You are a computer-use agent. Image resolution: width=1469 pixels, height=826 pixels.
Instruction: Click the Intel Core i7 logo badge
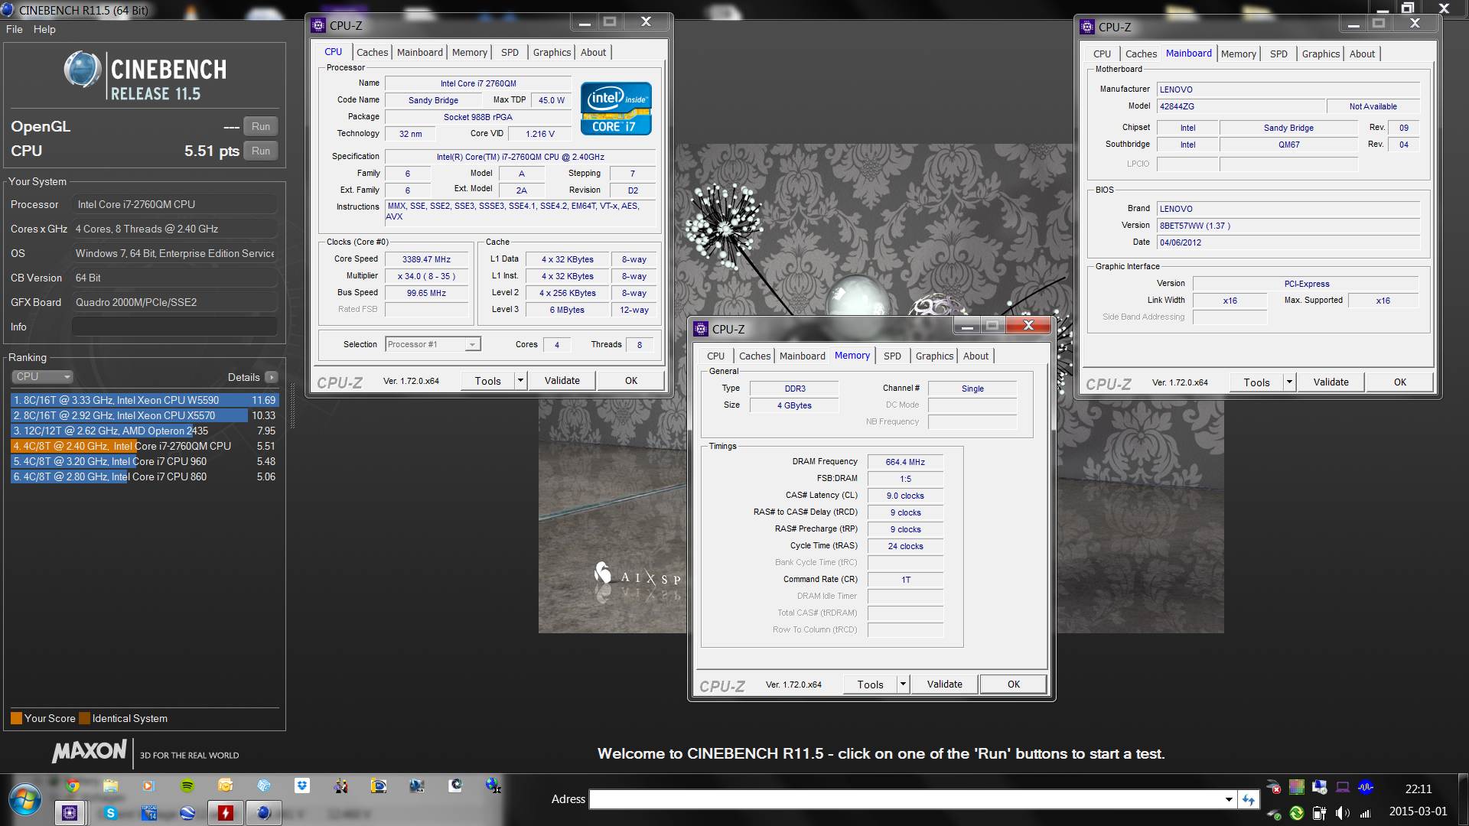click(616, 109)
